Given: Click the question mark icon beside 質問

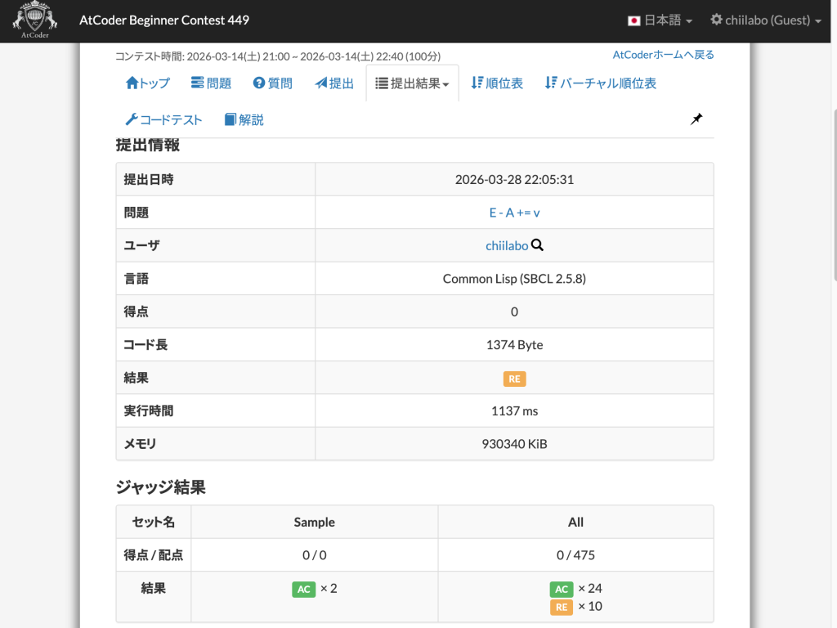Looking at the screenshot, I should tap(259, 83).
